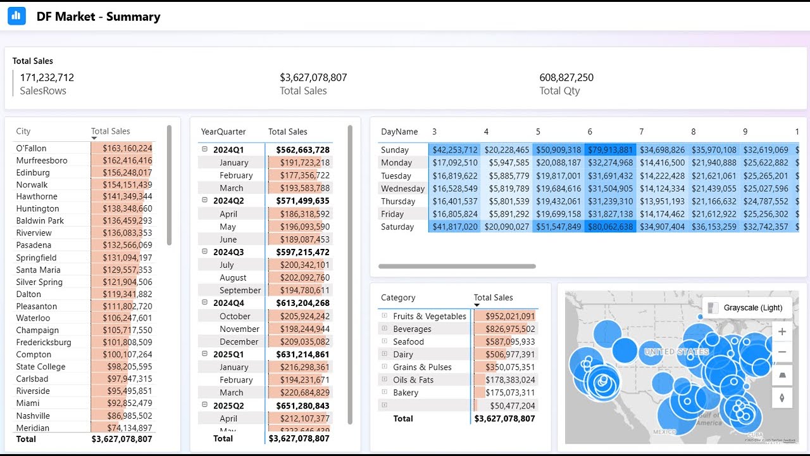Expand the Bakery category row
810x456 pixels.
(384, 392)
